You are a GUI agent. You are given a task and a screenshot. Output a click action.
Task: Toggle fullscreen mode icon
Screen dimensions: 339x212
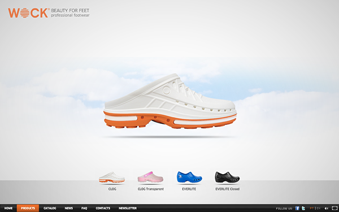(x=334, y=208)
